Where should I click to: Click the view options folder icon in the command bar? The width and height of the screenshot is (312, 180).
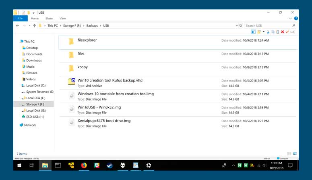tap(259, 32)
